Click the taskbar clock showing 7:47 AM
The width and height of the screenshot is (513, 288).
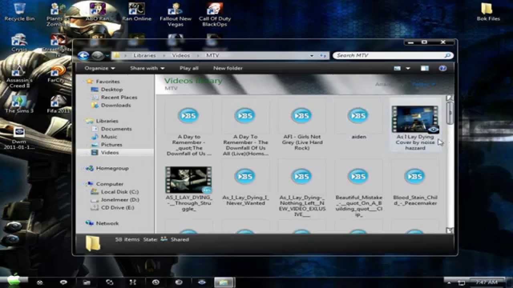[x=486, y=282]
